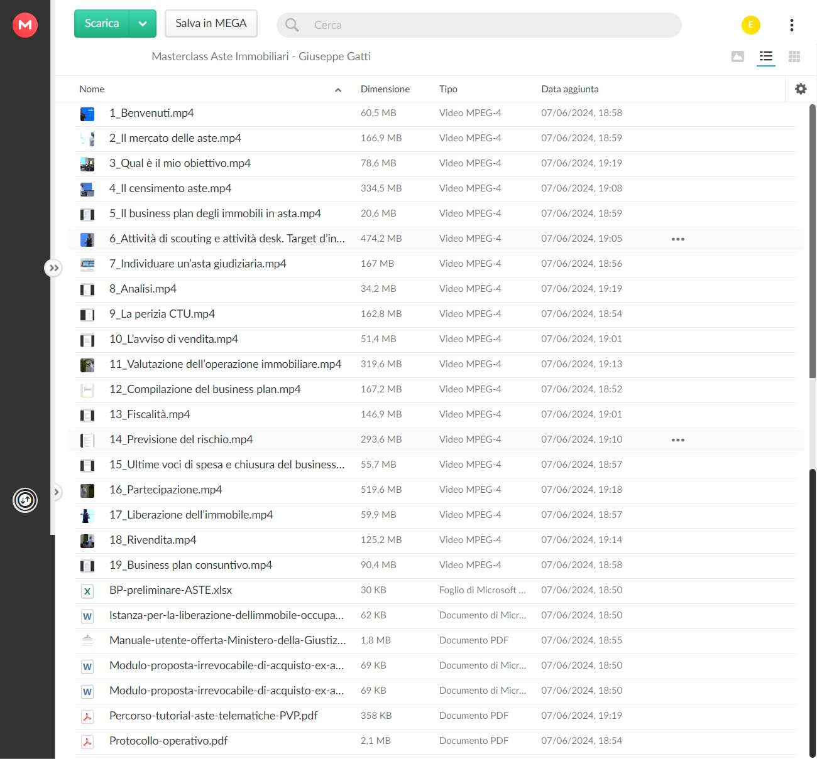
Task: Click the yellow E account avatar
Action: point(751,25)
